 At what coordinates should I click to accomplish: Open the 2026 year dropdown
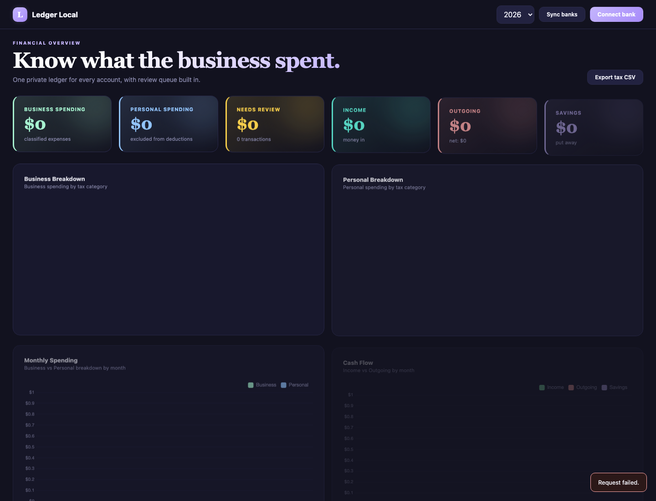tap(515, 15)
